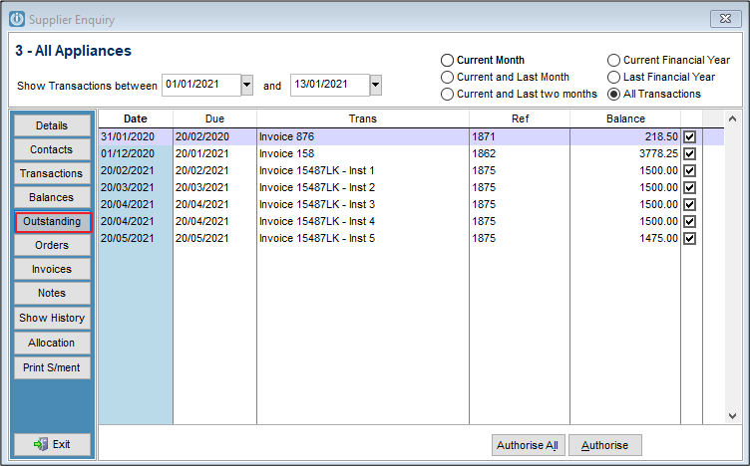The height and width of the screenshot is (466, 750).
Task: Sort by the Balance column header
Action: point(624,118)
